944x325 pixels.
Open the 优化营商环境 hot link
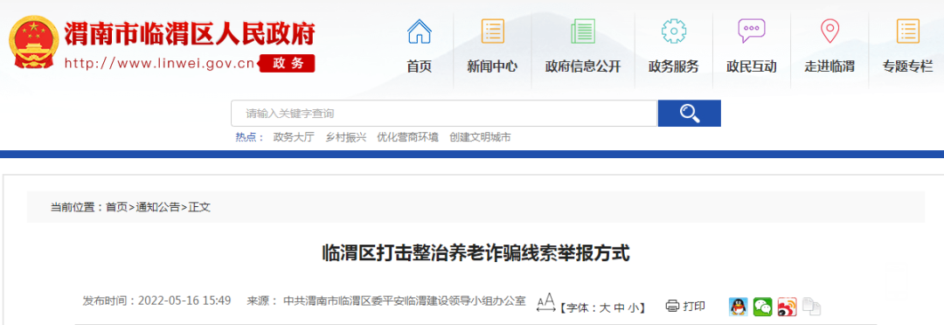point(407,137)
